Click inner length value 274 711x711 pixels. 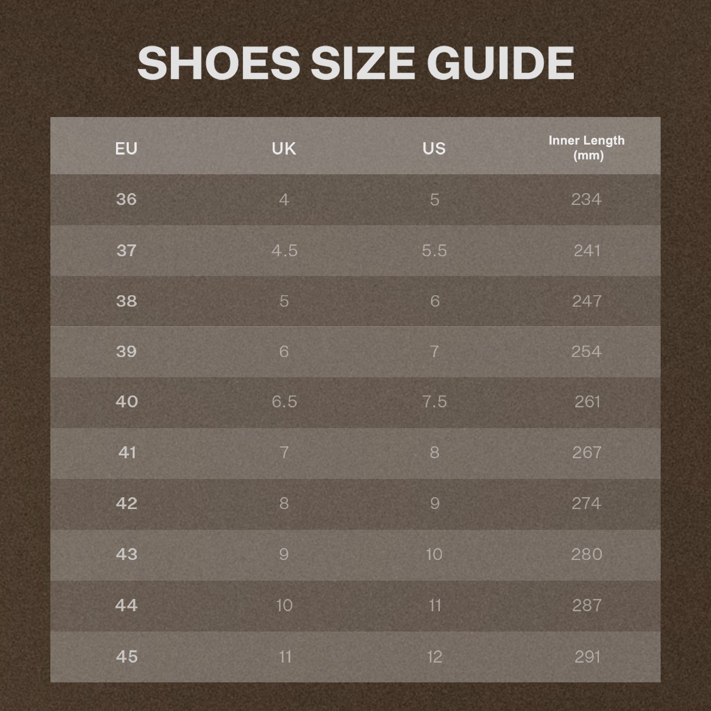click(x=587, y=503)
